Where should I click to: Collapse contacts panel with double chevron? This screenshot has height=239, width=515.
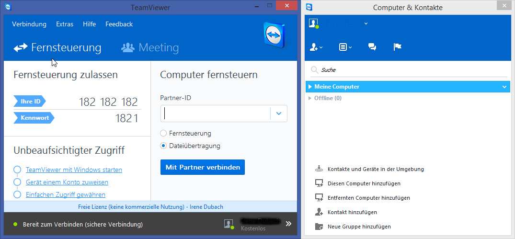click(288, 224)
